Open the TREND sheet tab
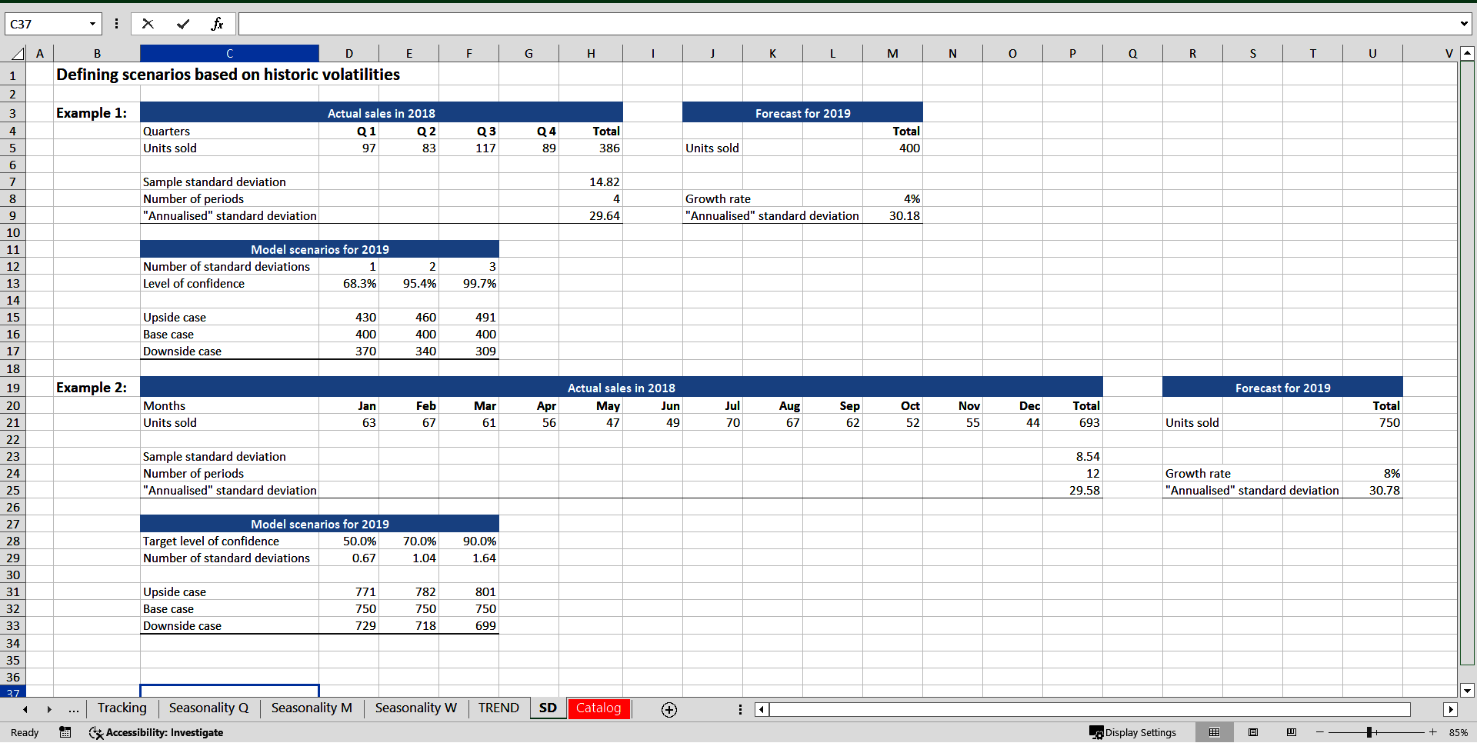The width and height of the screenshot is (1477, 743). click(x=498, y=708)
